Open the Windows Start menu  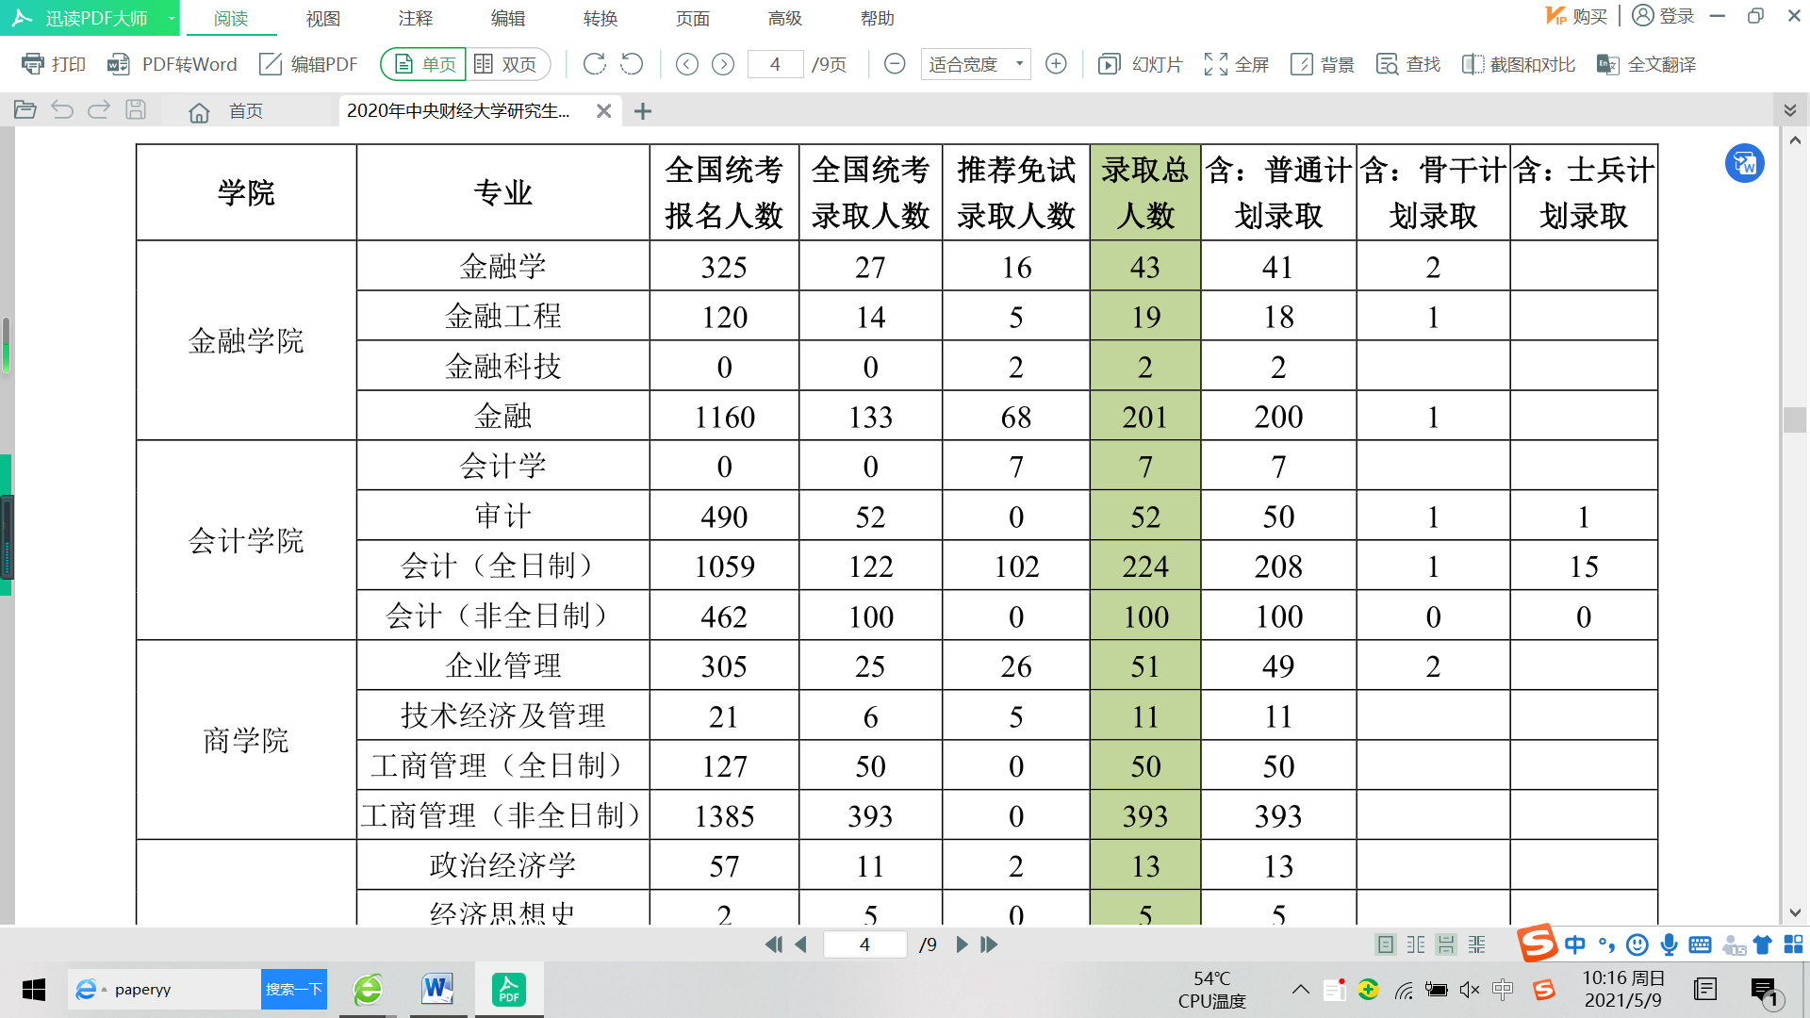pos(34,990)
